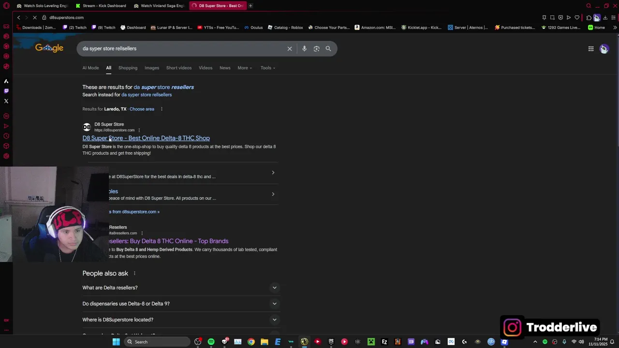
Task: Click "from d8superstore.com »" more results link
Action: coord(136,212)
